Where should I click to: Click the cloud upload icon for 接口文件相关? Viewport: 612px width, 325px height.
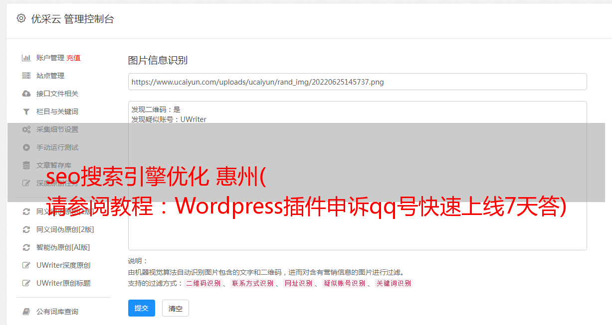tap(26, 94)
